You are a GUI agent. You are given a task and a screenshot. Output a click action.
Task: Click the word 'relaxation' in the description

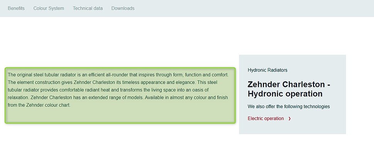click(x=18, y=98)
